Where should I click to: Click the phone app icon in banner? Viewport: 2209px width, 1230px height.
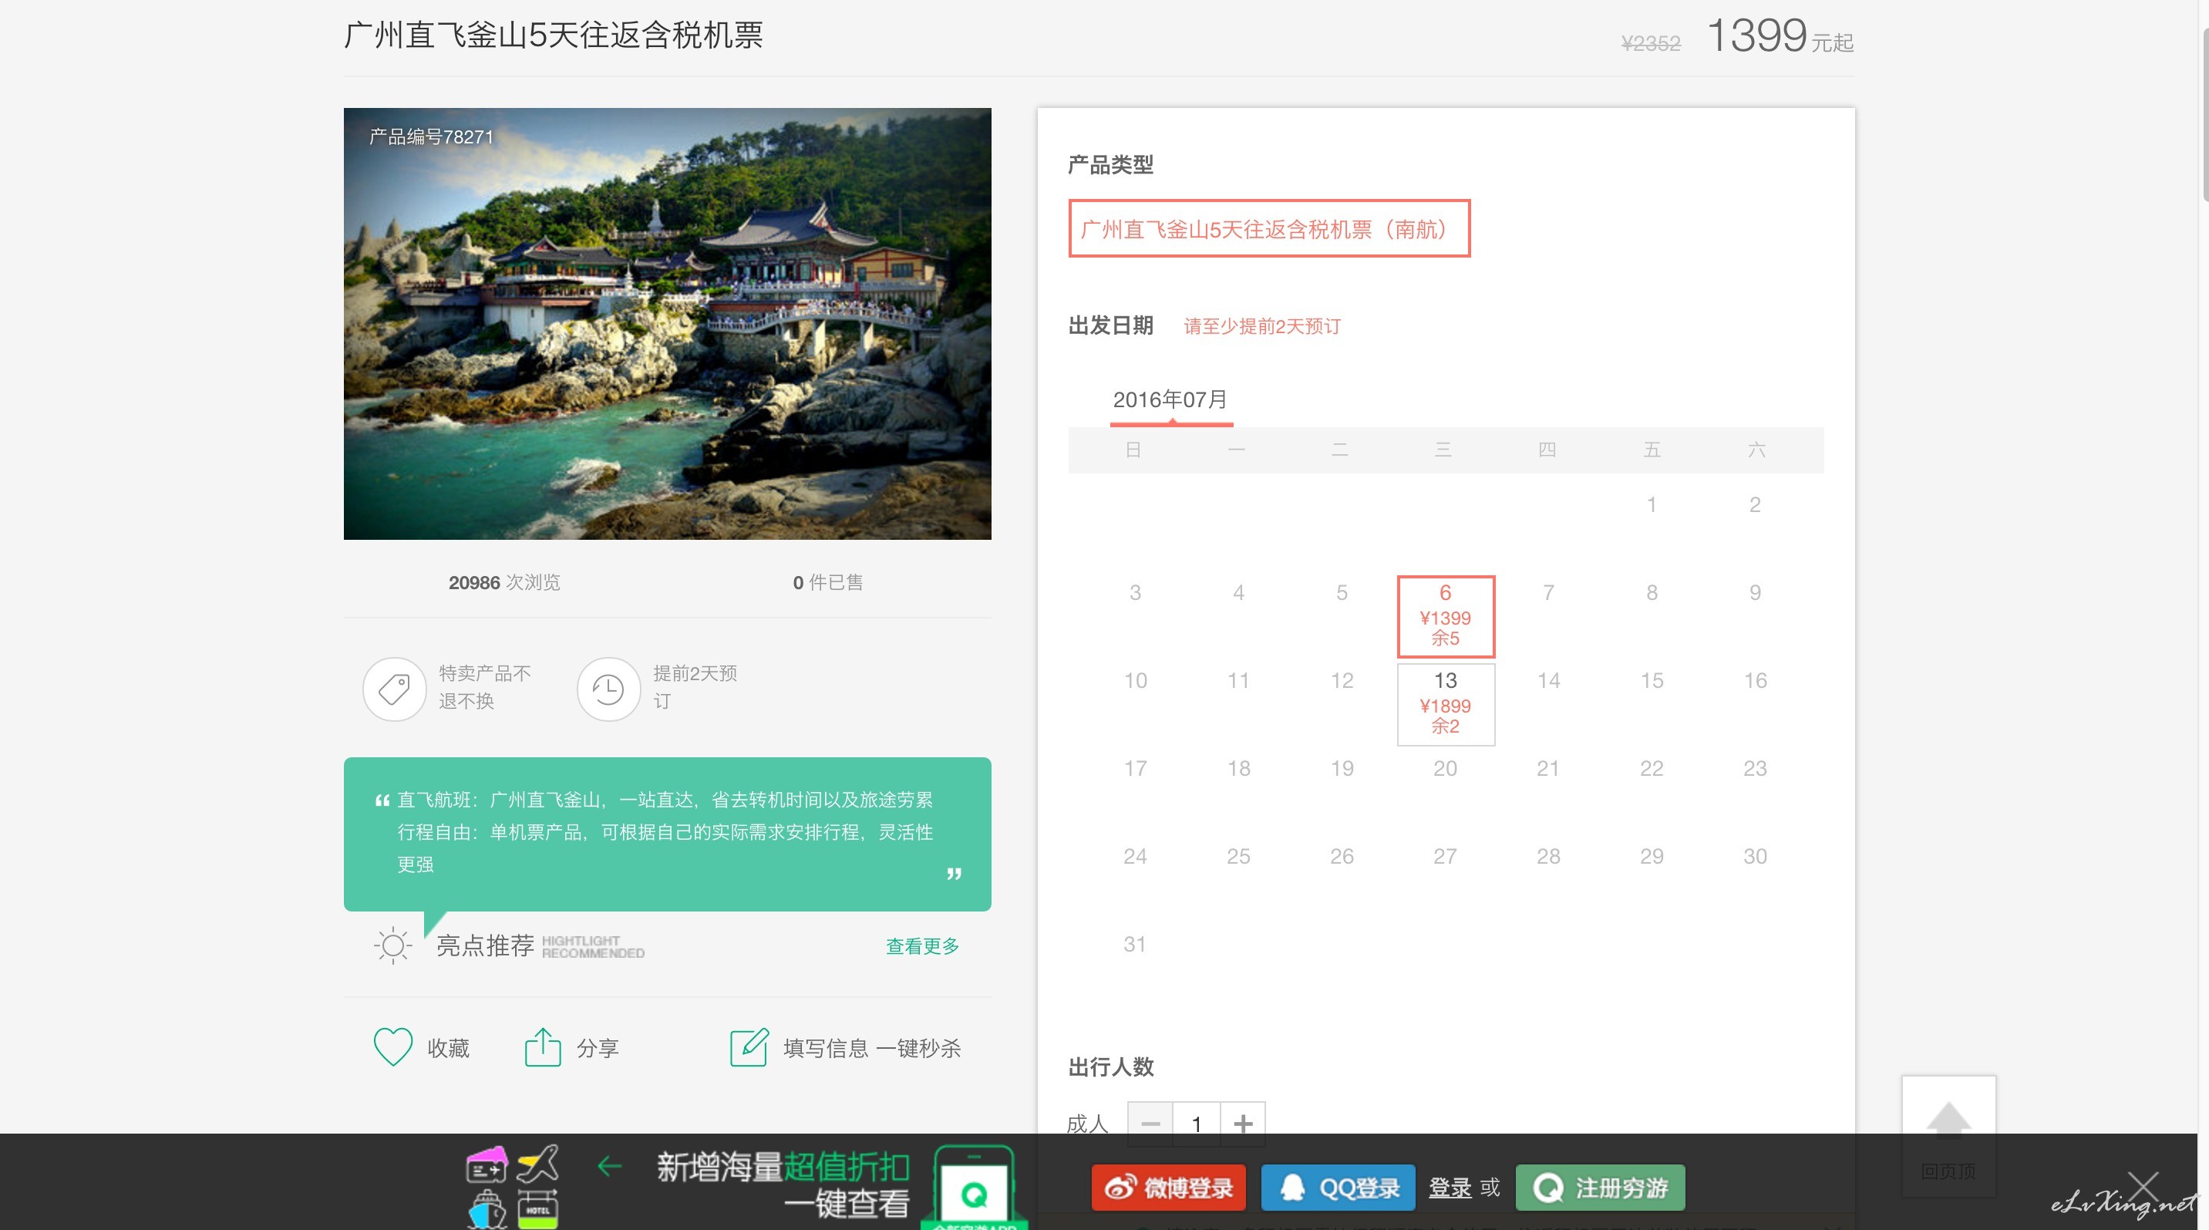point(974,1186)
